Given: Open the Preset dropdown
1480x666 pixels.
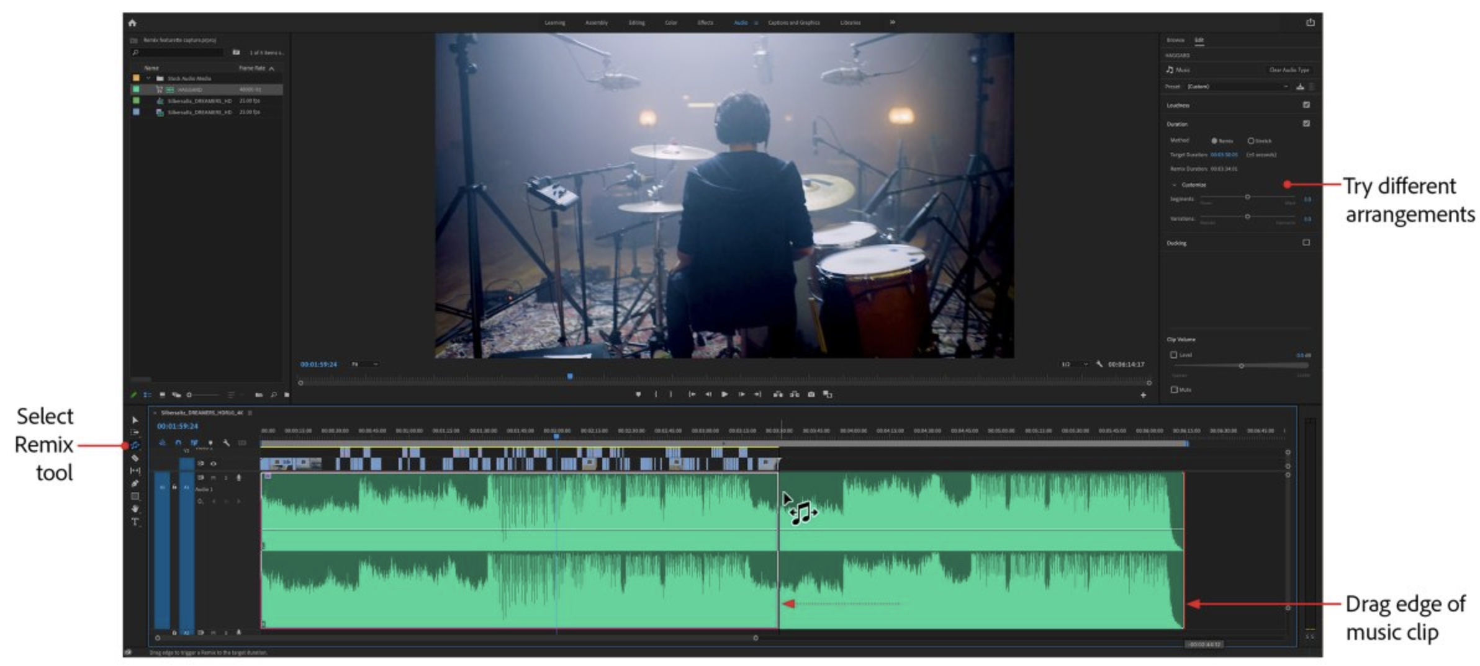Looking at the screenshot, I should click(x=1237, y=87).
